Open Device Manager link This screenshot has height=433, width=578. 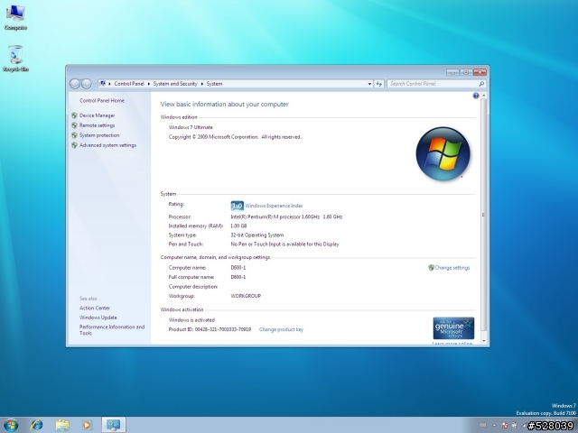click(x=97, y=115)
